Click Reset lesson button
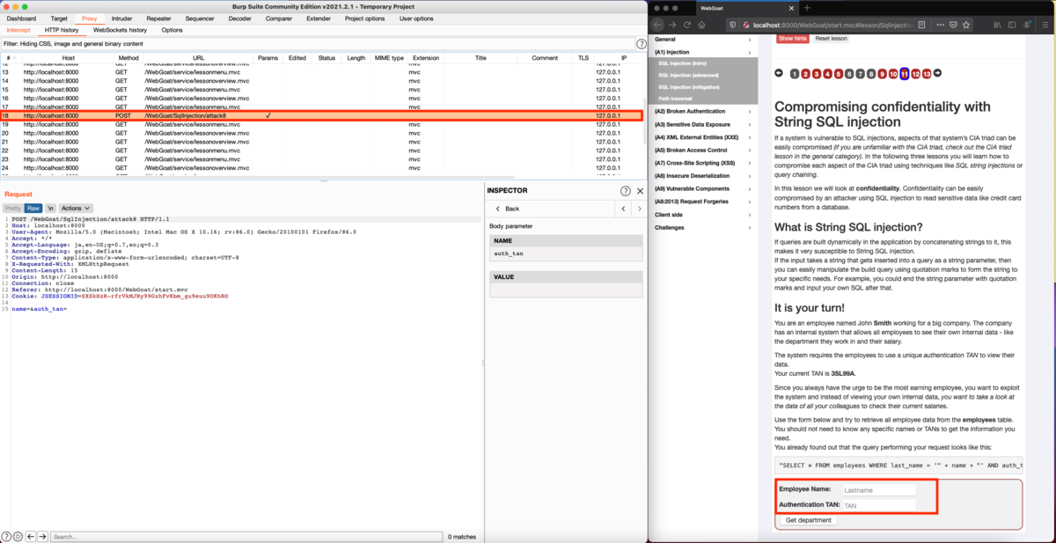The height and width of the screenshot is (543, 1056). [x=831, y=39]
